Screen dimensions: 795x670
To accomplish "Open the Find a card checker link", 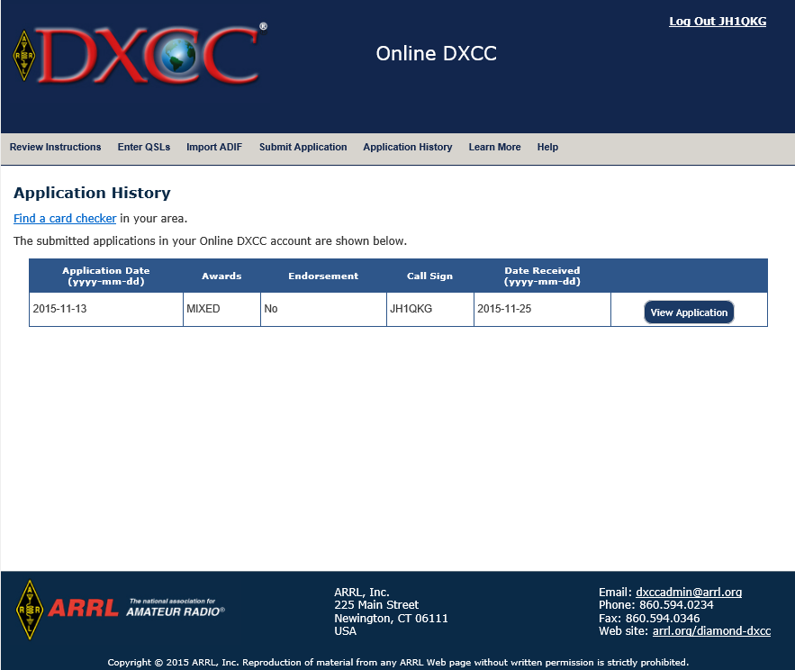I will [x=64, y=218].
